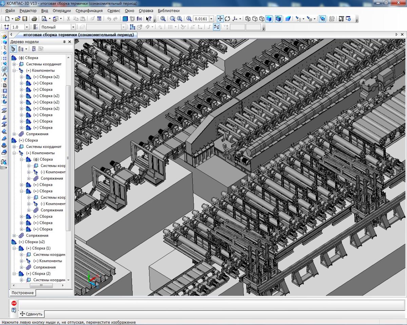Toggle shaded rendering display mode
The image size is (407, 325).
click(x=269, y=19)
